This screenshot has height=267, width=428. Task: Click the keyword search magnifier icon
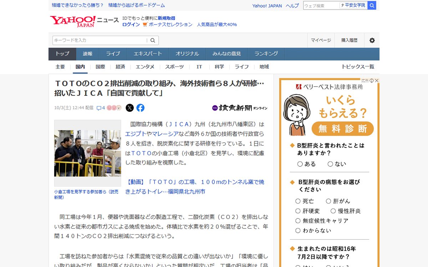pyautogui.click(x=153, y=40)
